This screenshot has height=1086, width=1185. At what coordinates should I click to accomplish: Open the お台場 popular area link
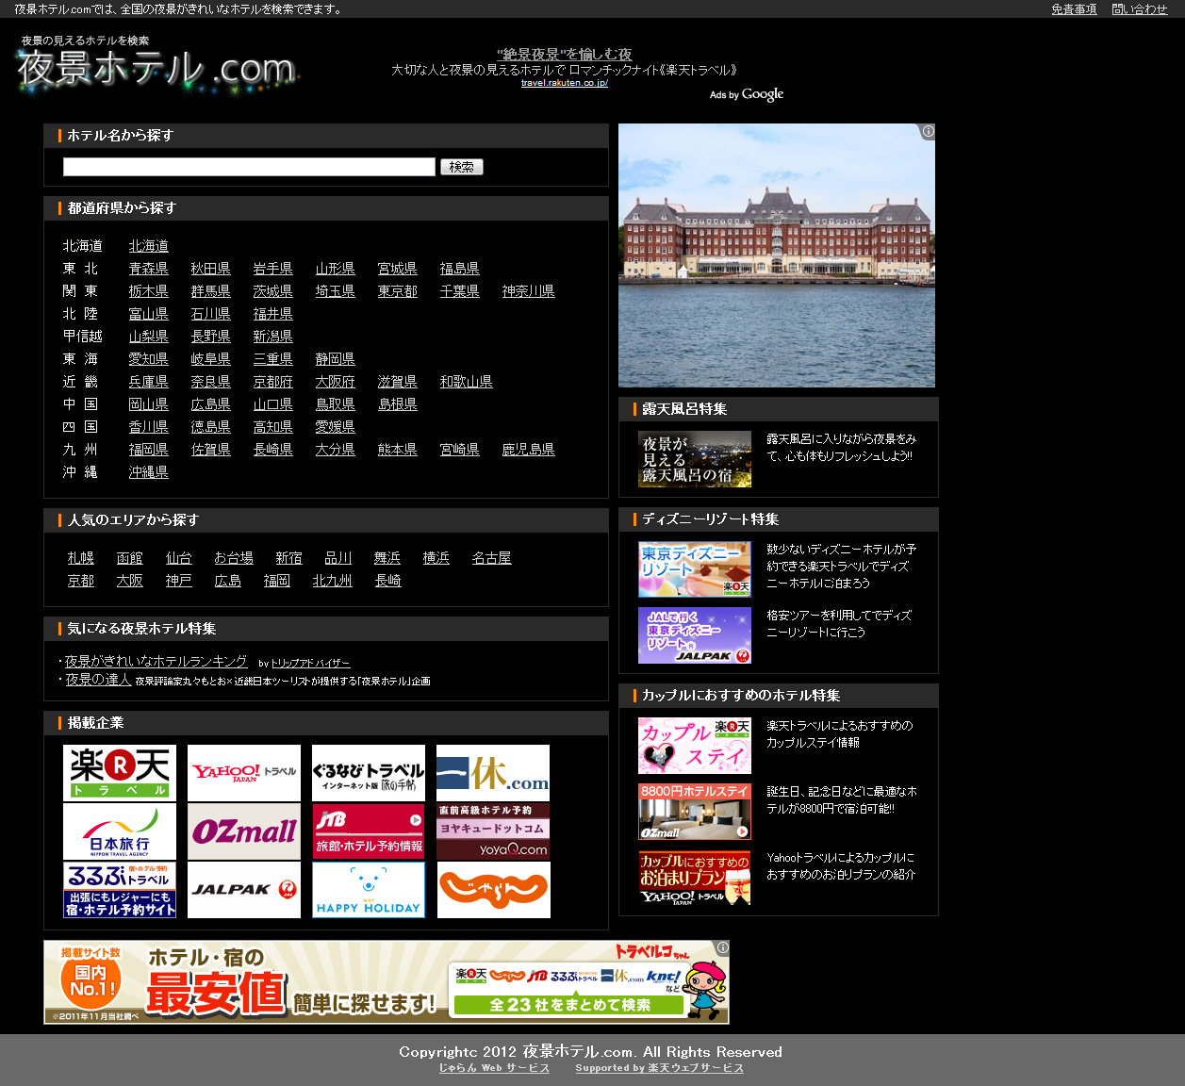tap(234, 558)
